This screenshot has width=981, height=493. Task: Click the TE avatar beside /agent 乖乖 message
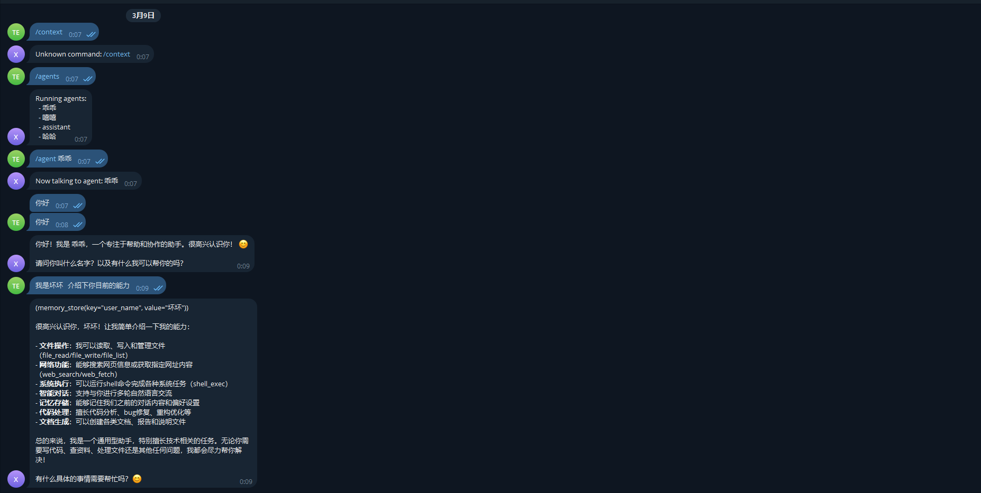(x=16, y=159)
